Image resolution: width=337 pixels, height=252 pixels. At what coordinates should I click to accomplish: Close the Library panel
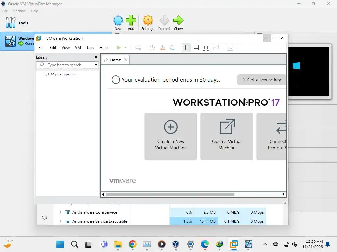click(96, 57)
